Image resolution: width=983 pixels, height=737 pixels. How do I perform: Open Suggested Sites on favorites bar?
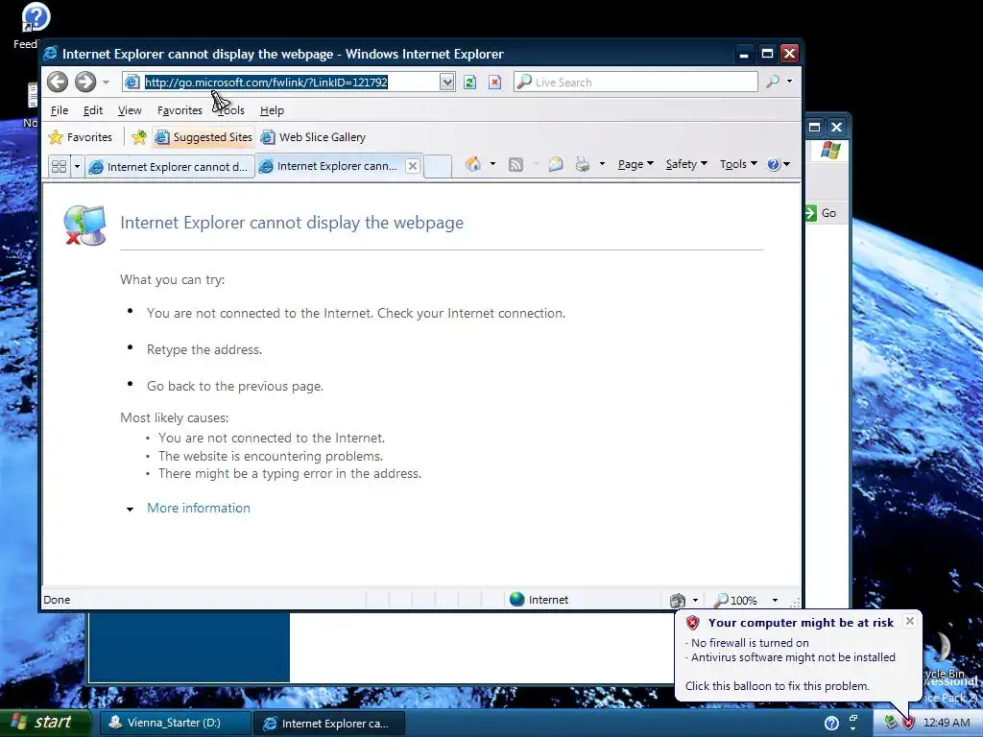coord(204,137)
